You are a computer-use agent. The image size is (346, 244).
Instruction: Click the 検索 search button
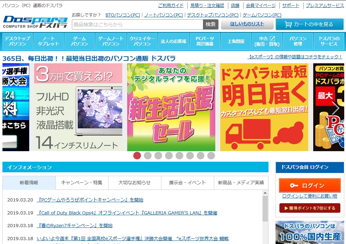(210, 24)
